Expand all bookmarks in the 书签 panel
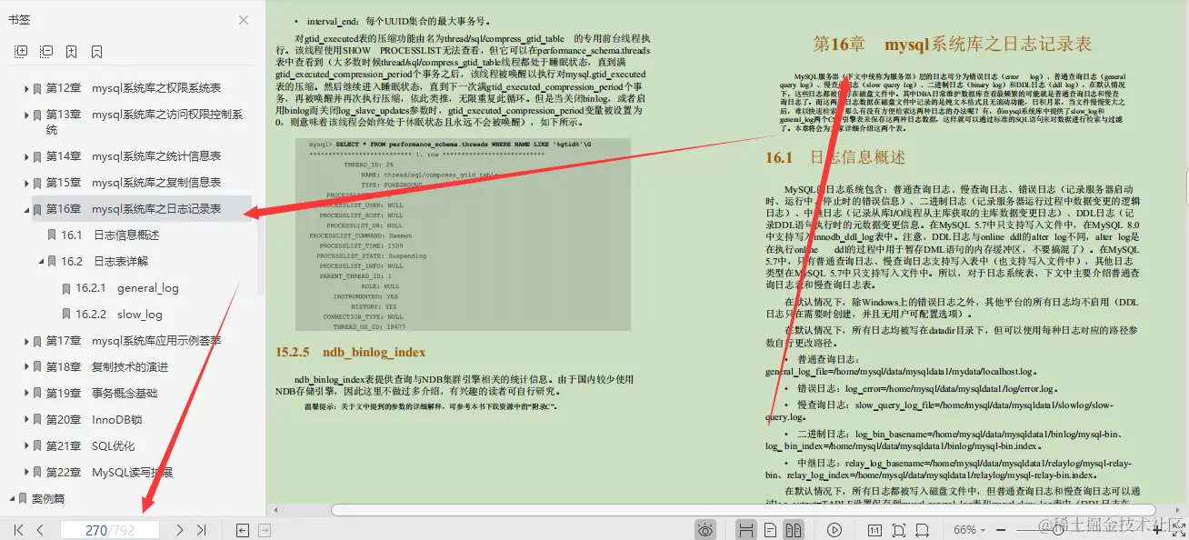The height and width of the screenshot is (540, 1189). point(19,51)
